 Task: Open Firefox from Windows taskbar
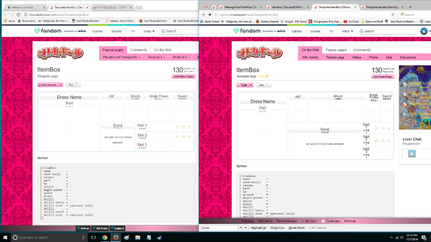(116, 237)
